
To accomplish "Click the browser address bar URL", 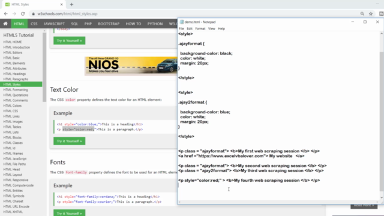I will coord(67,14).
